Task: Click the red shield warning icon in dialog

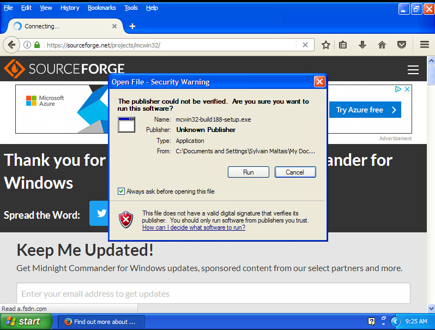Action: 126,219
